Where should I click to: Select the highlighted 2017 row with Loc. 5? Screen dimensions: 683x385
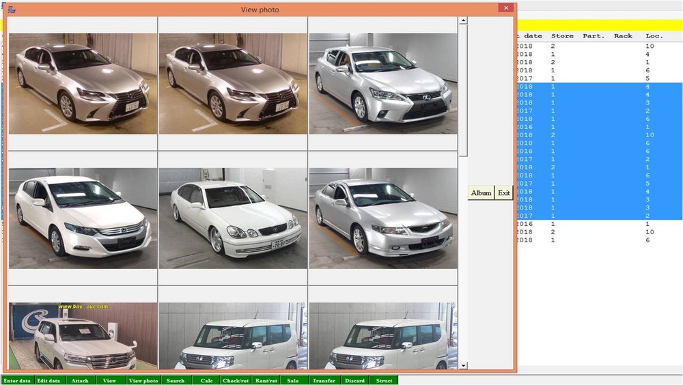click(x=600, y=184)
